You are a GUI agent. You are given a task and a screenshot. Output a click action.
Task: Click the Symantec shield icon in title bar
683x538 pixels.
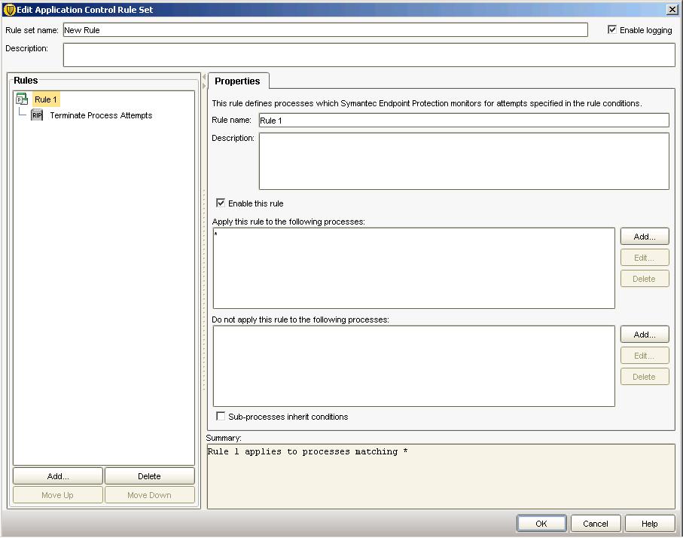click(9, 10)
